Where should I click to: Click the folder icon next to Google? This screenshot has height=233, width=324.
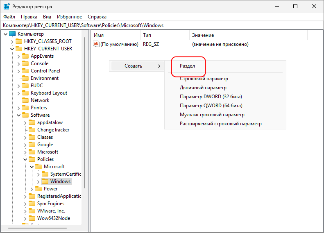(32, 145)
